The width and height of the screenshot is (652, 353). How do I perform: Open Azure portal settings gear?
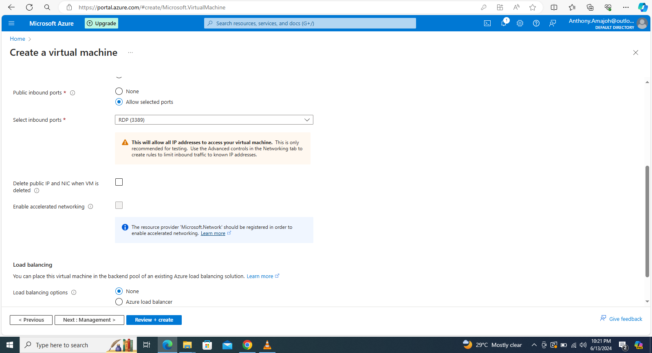coord(520,23)
